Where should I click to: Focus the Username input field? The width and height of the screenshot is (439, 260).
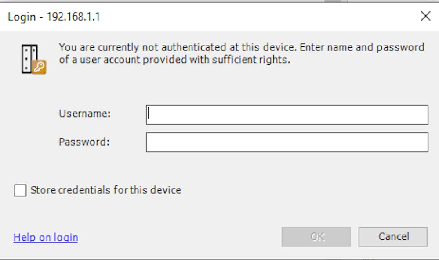[x=287, y=114]
